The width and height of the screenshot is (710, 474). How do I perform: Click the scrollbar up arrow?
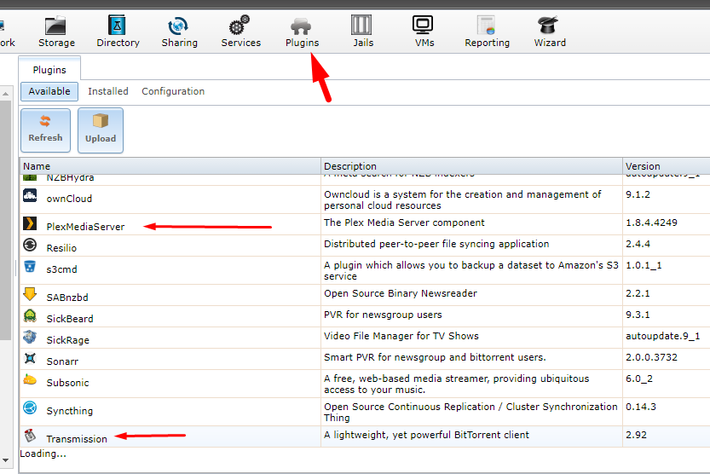coord(5,94)
